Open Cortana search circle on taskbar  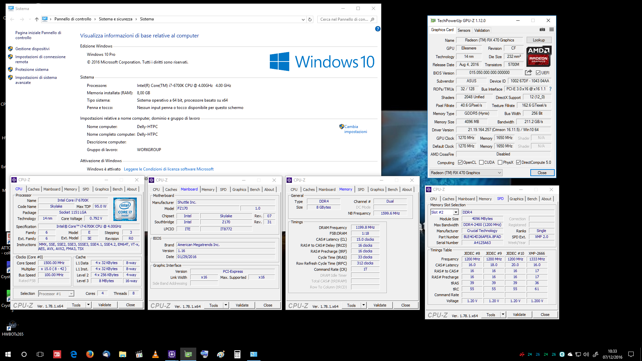24,354
